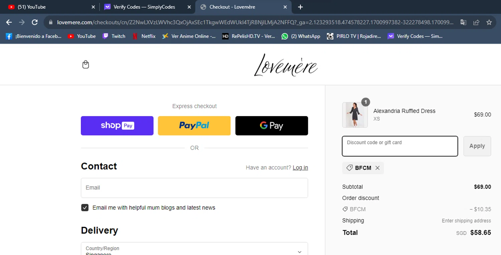Click the lock icon beside the URL
This screenshot has height=255, width=501.
(x=51, y=22)
